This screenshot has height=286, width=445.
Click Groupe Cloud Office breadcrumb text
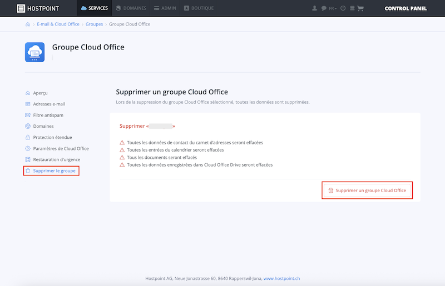130,24
